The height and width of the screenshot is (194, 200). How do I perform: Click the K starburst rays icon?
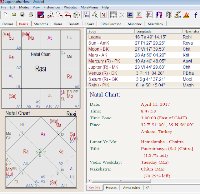click(x=122, y=15)
